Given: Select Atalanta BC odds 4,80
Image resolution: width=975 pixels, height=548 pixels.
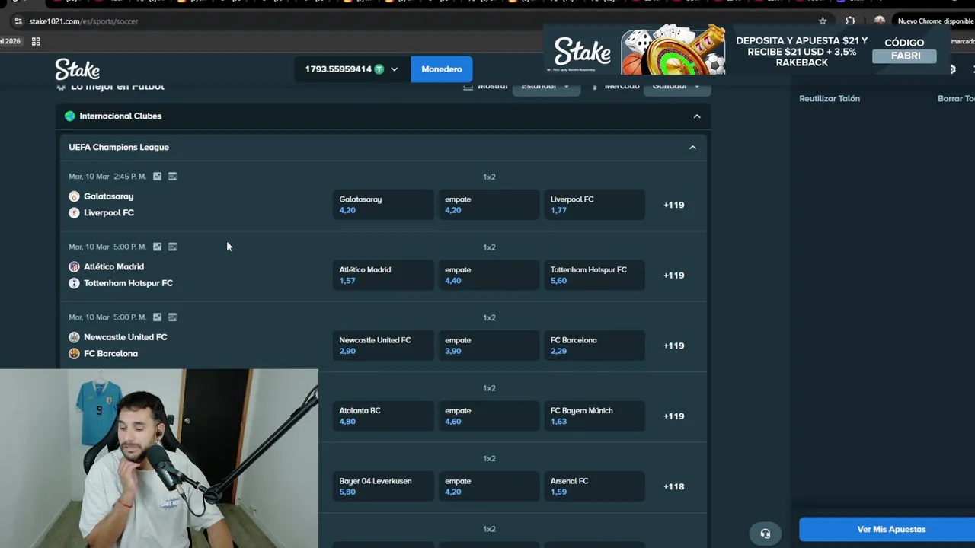Looking at the screenshot, I should pyautogui.click(x=383, y=416).
